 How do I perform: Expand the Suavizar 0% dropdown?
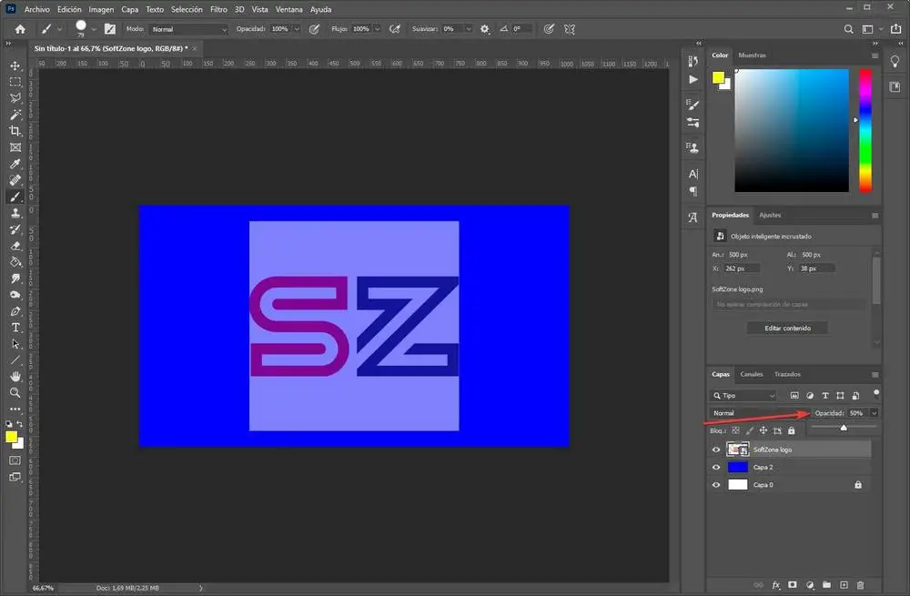(x=468, y=29)
